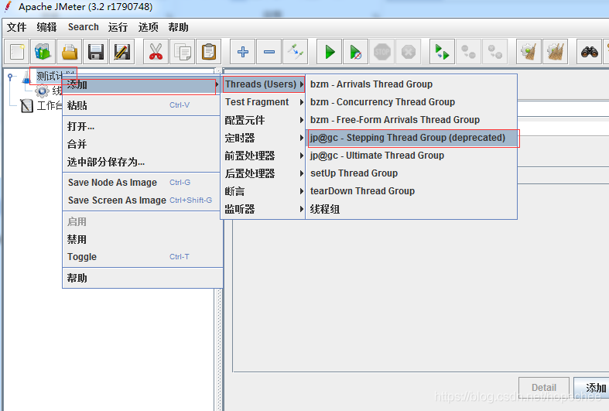The height and width of the screenshot is (411, 609).
Task: Expand the 后置处理器 submenu
Action: [x=263, y=173]
